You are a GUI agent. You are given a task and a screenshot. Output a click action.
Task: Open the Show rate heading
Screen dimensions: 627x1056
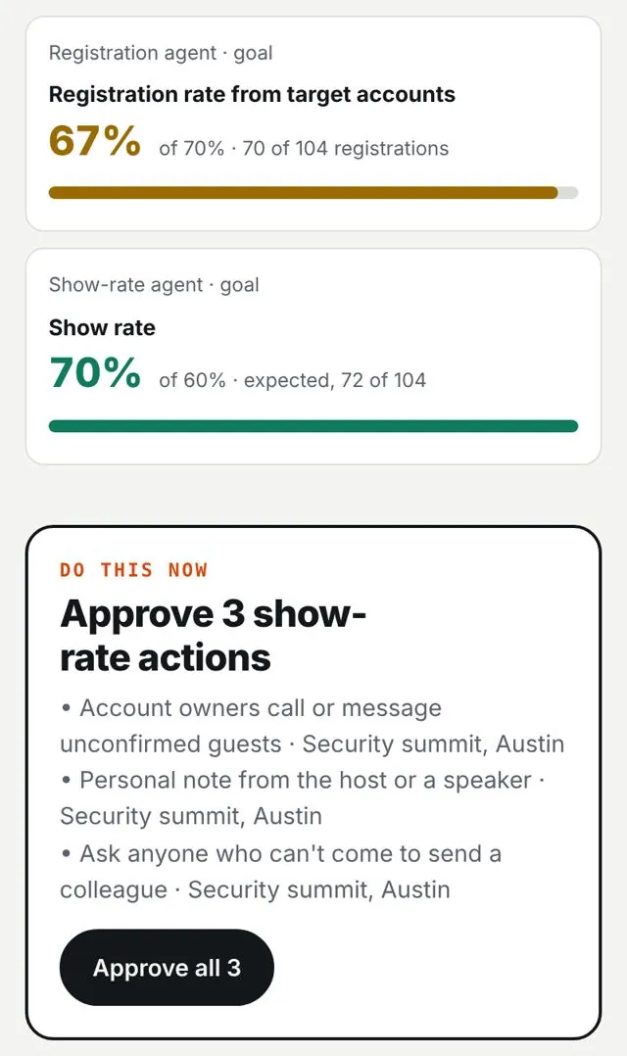(102, 327)
